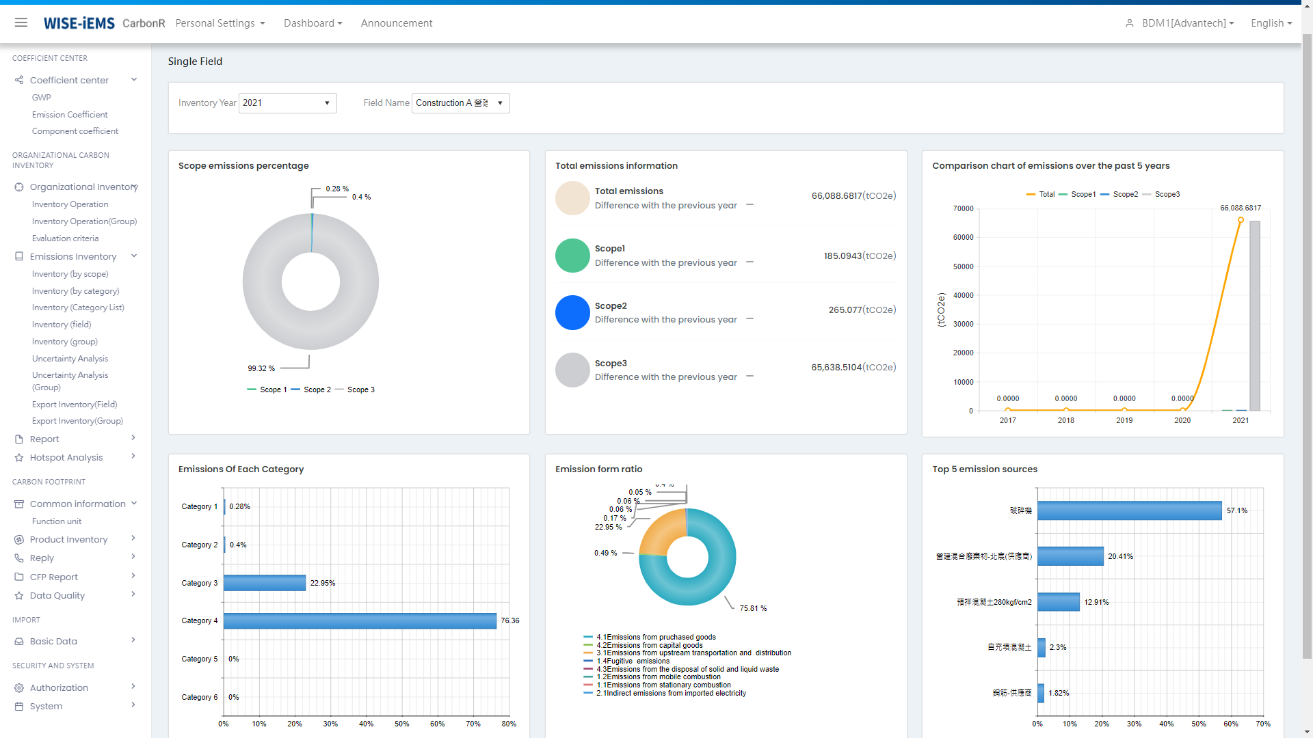This screenshot has height=738, width=1313.
Task: Go to Uncertainty Analysis page
Action: tap(70, 359)
